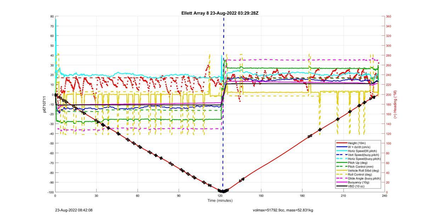Select 'Glide Angle (buoy,pitch)' legend entry

364,179
